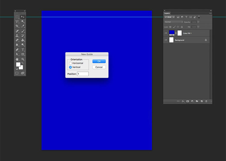Create new fill or adjustment layer
The width and height of the screenshot is (226, 161).
[192, 101]
